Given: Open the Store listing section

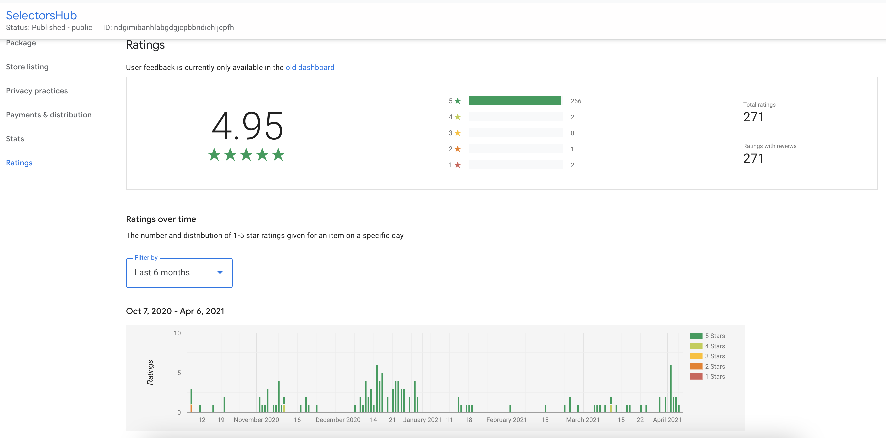Looking at the screenshot, I should tap(27, 67).
